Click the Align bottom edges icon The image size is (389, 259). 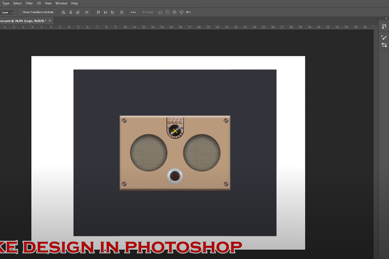113,12
